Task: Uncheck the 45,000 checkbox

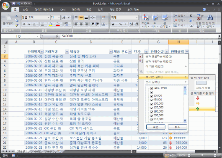Action: 152,100
